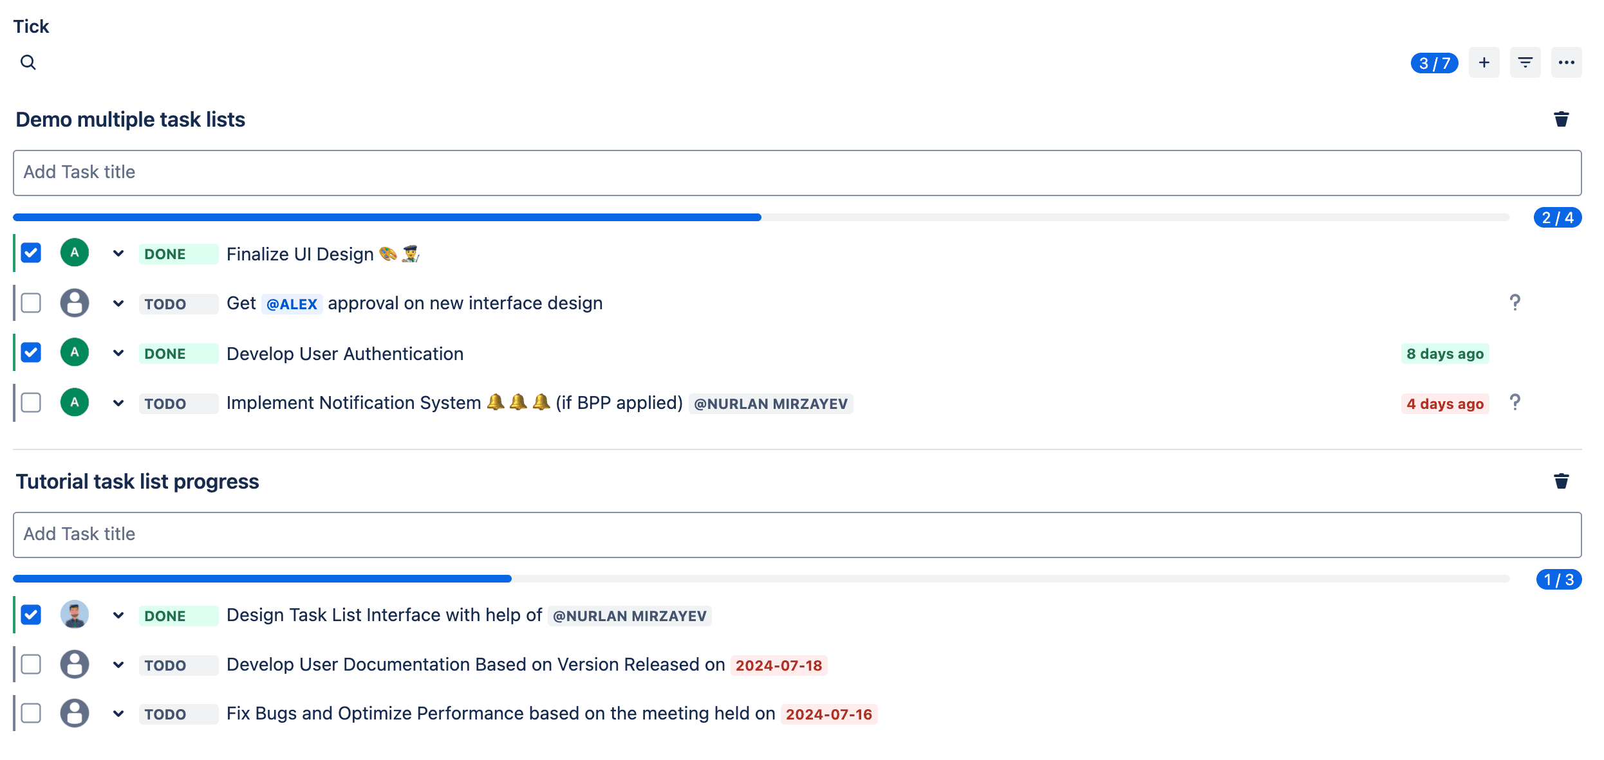
Task: Delete the Demo multiple task lists list
Action: pos(1561,120)
